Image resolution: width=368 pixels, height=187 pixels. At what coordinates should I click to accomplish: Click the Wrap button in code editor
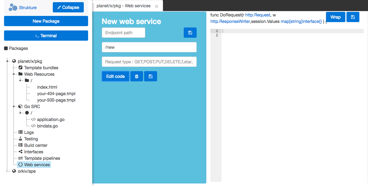point(335,17)
